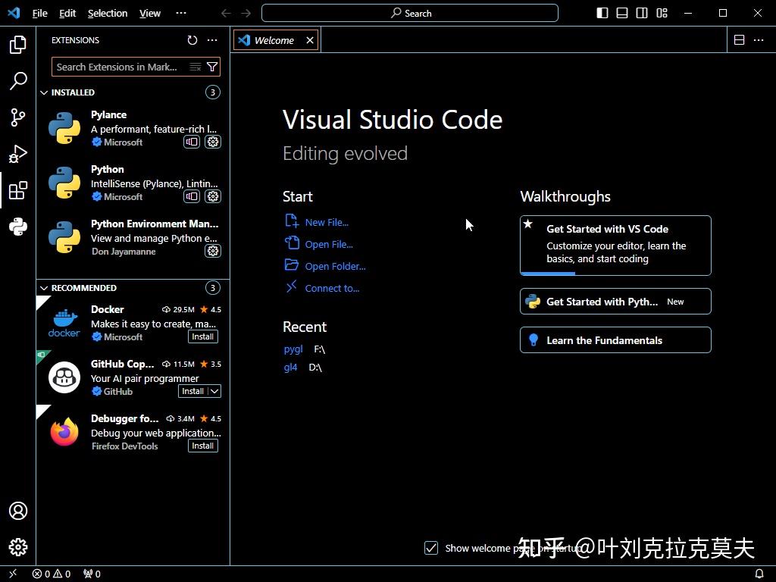Select Python Environment Manager entry
This screenshot has height=582, width=776.
point(133,237)
